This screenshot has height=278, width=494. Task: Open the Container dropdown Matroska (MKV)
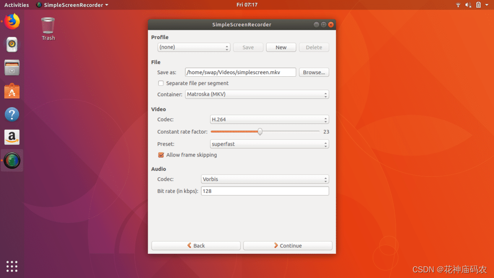click(257, 94)
